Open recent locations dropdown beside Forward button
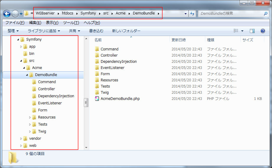The height and width of the screenshot is (168, 272). click(21, 14)
